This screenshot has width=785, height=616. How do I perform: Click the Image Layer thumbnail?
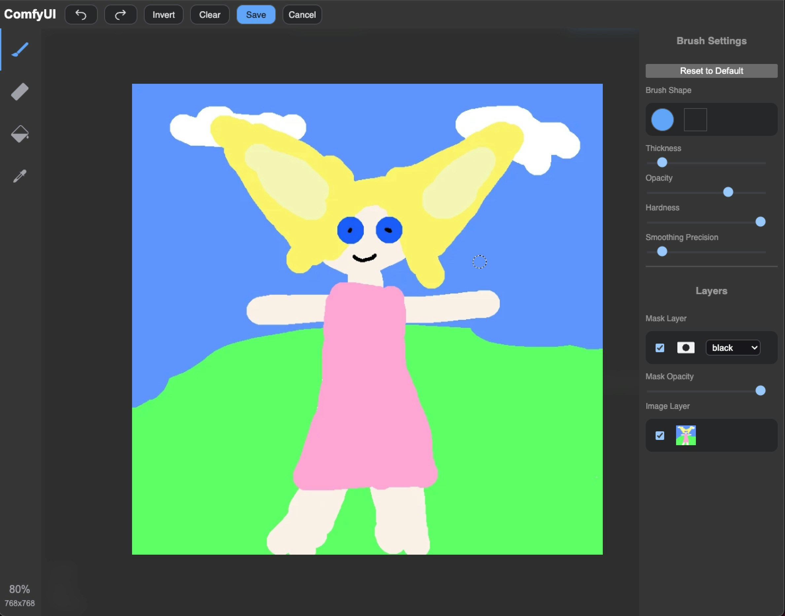(686, 435)
